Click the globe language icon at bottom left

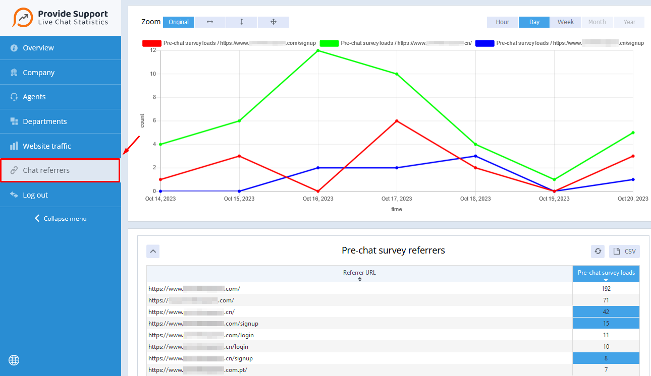14,360
